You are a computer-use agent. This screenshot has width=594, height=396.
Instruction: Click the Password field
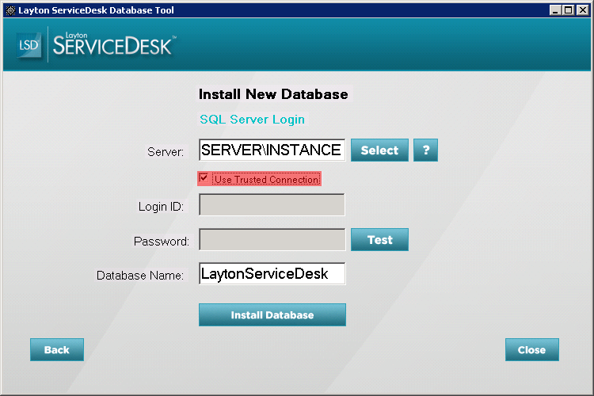(272, 239)
